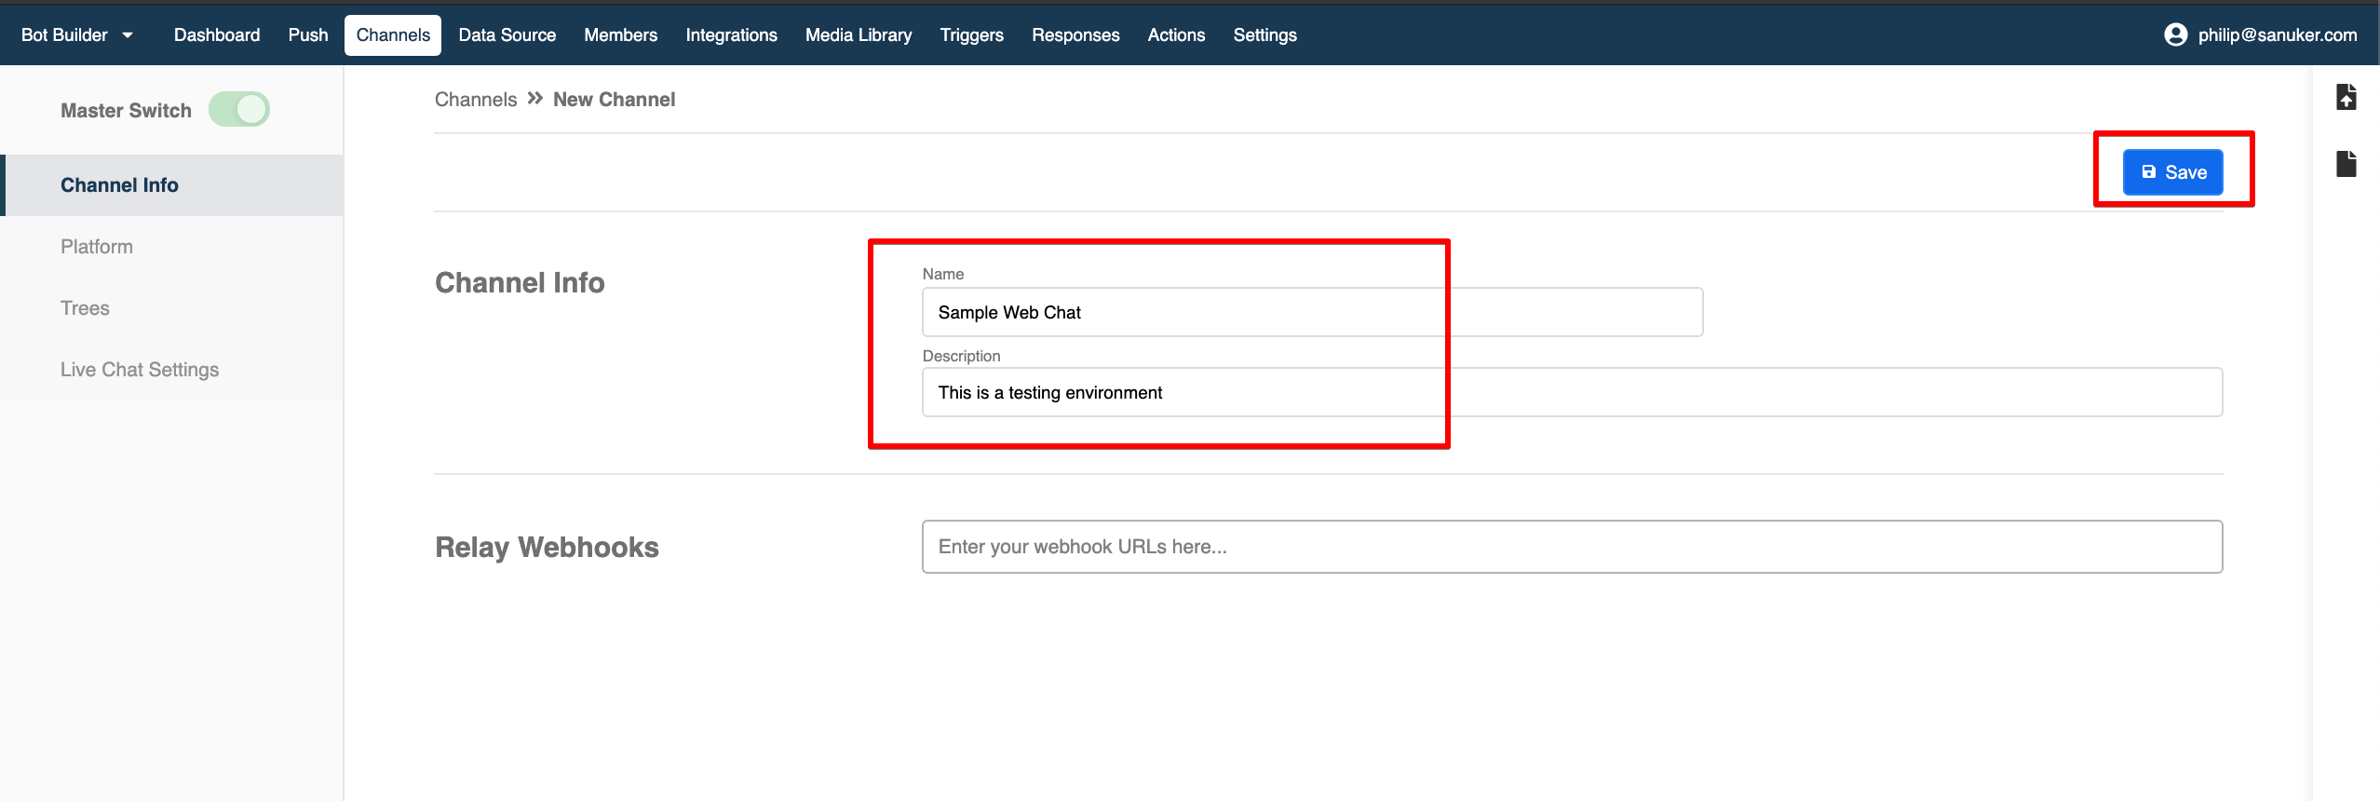Select the Trees sidebar tab

pos(85,308)
